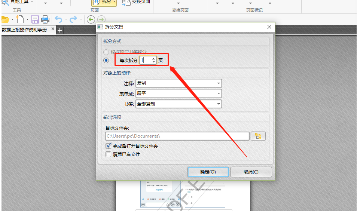This screenshot has width=357, height=212.
Task: Close the 数据上报操作说明手册 tab
Action: pyautogui.click(x=53, y=29)
